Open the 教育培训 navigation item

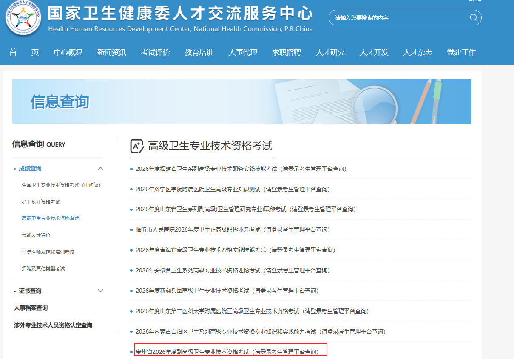pos(199,52)
